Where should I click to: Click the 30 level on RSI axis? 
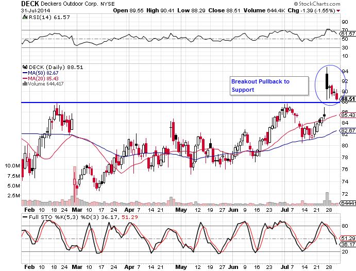tap(345, 47)
